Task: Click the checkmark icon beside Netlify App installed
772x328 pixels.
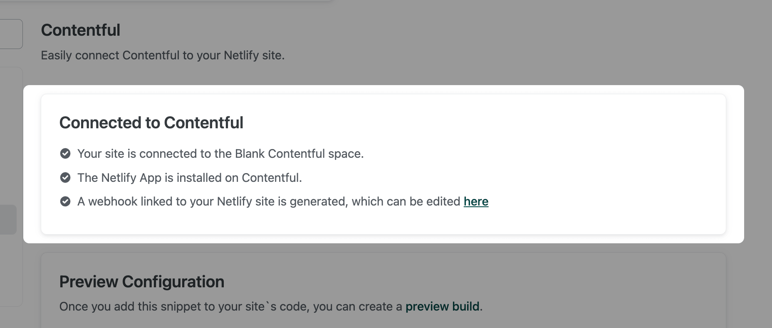Action: (x=65, y=178)
